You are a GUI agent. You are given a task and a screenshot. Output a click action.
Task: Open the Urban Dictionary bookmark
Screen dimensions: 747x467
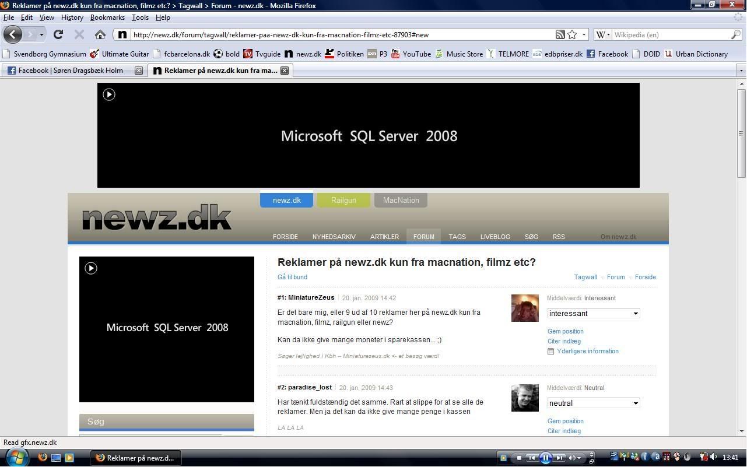pyautogui.click(x=696, y=54)
